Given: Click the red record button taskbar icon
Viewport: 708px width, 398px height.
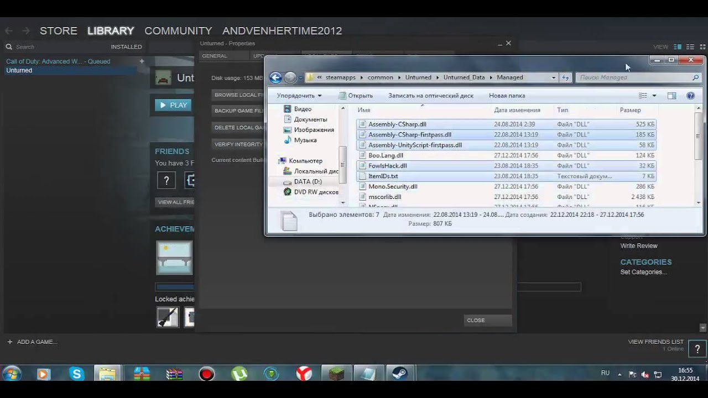Looking at the screenshot, I should (206, 374).
